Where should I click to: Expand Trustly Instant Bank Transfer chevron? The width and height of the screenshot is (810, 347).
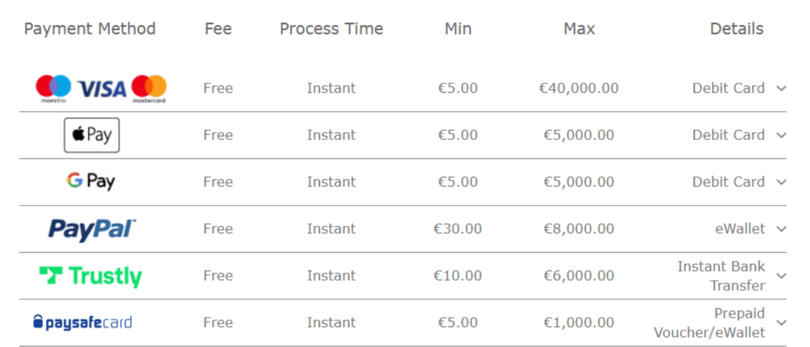[x=782, y=276]
